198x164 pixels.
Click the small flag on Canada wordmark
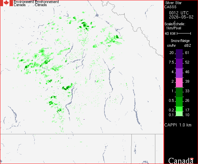pos(192,159)
